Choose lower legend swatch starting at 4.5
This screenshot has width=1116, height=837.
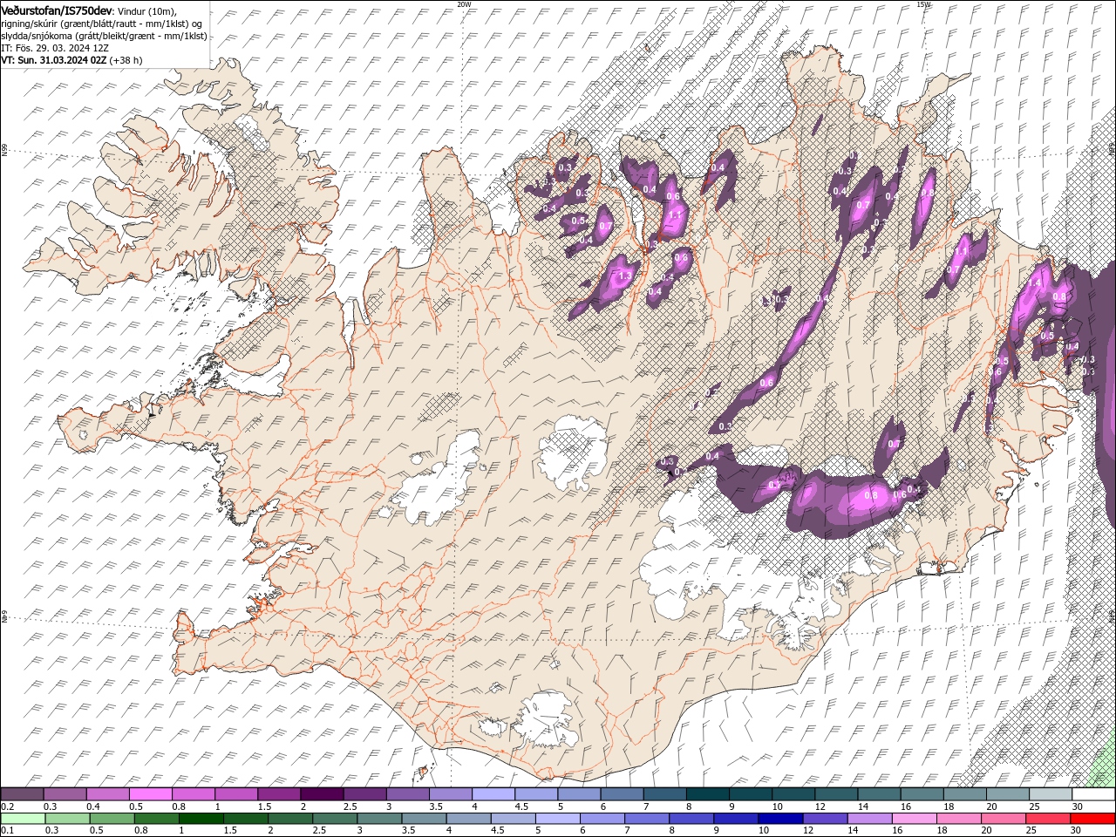[513, 819]
